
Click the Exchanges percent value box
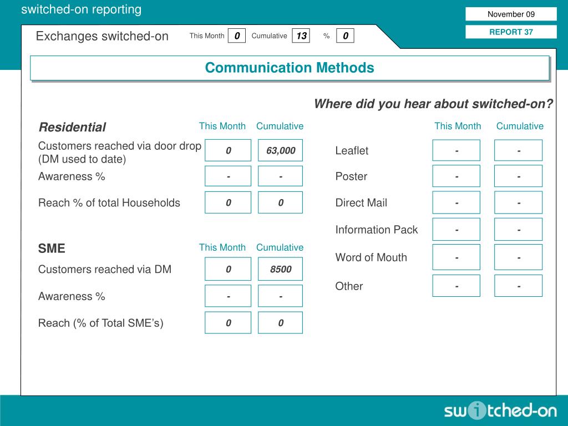[345, 35]
